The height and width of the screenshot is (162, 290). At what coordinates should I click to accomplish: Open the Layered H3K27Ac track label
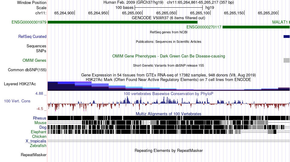coord(20,84)
